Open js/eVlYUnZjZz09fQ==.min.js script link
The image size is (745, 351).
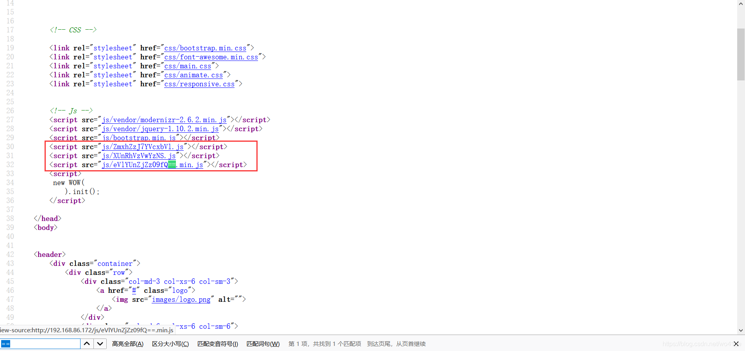(152, 165)
